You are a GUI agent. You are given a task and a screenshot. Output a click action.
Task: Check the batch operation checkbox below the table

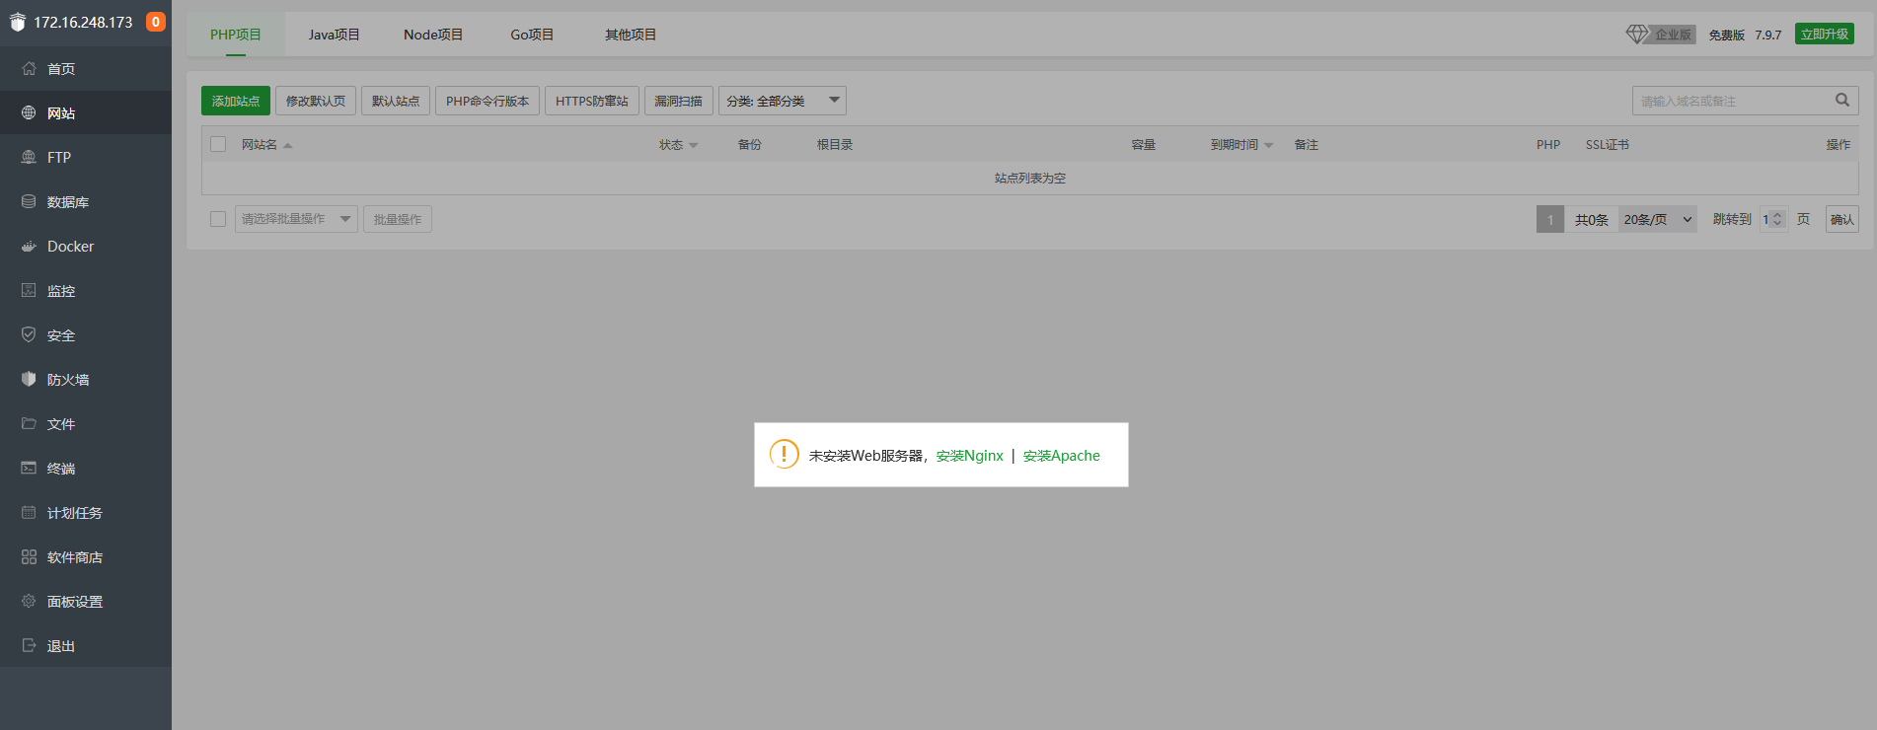coord(218,219)
